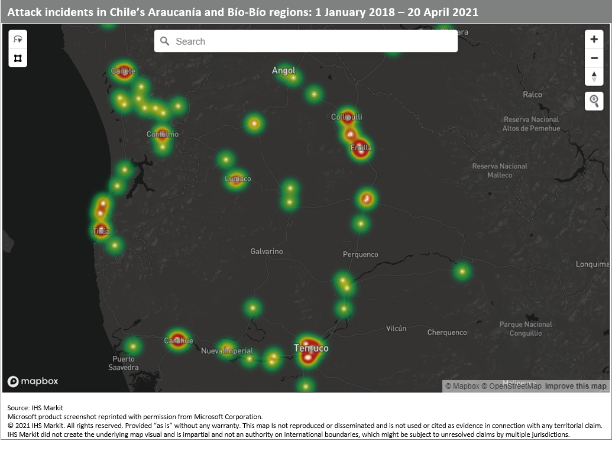The width and height of the screenshot is (612, 454).
Task: Open the © Mapbox attribution link
Action: click(462, 386)
